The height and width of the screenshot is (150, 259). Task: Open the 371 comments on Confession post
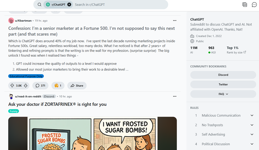click(40, 86)
